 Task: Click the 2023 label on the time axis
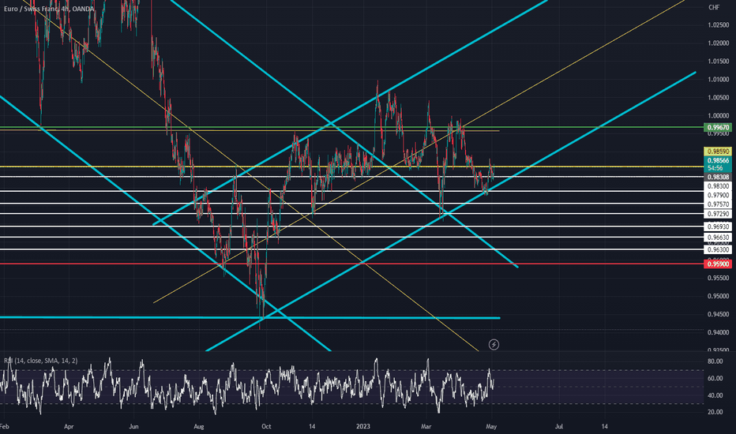click(x=362, y=426)
